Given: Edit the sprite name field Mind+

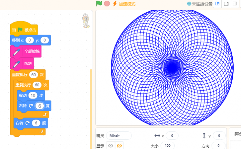Looking at the screenshot, I should pyautogui.click(x=119, y=136).
